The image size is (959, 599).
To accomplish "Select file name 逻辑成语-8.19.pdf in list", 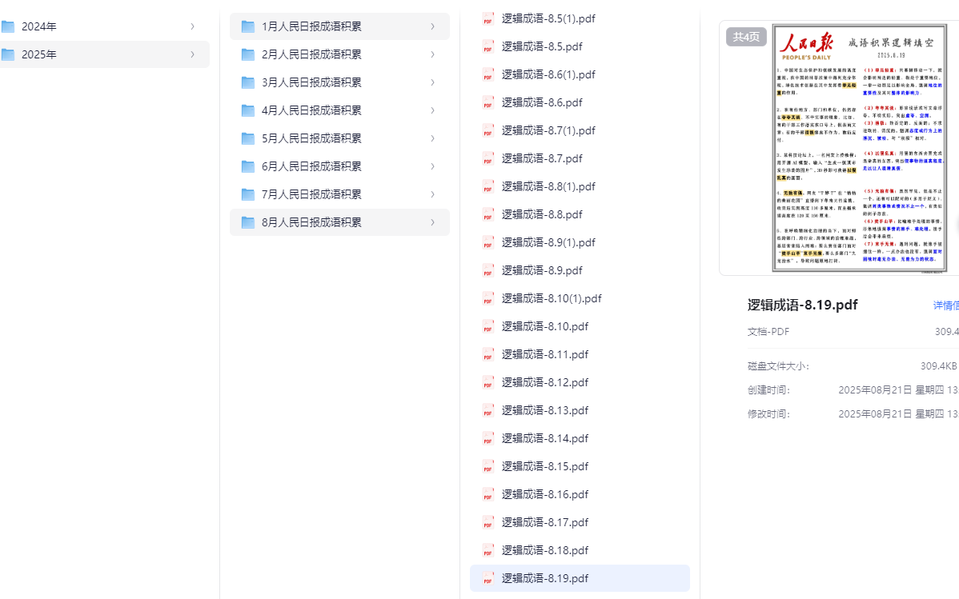I will tap(545, 578).
